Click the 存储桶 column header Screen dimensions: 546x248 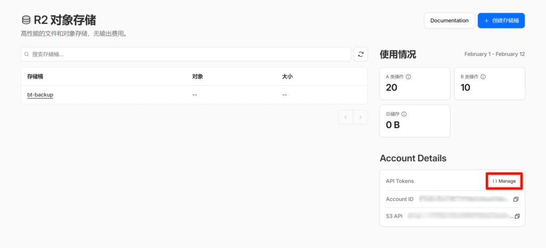pyautogui.click(x=35, y=77)
